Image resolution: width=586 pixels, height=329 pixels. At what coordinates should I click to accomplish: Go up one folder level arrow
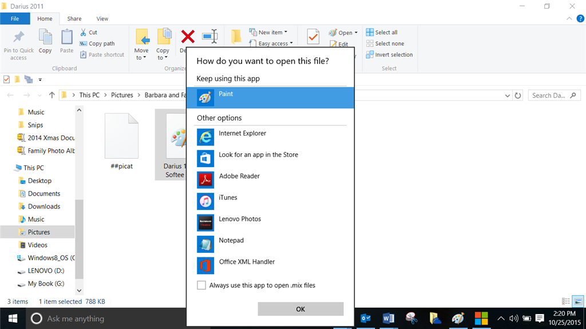point(52,96)
